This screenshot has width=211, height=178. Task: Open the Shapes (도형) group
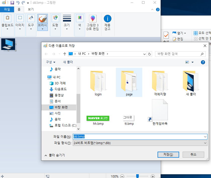tap(55, 25)
